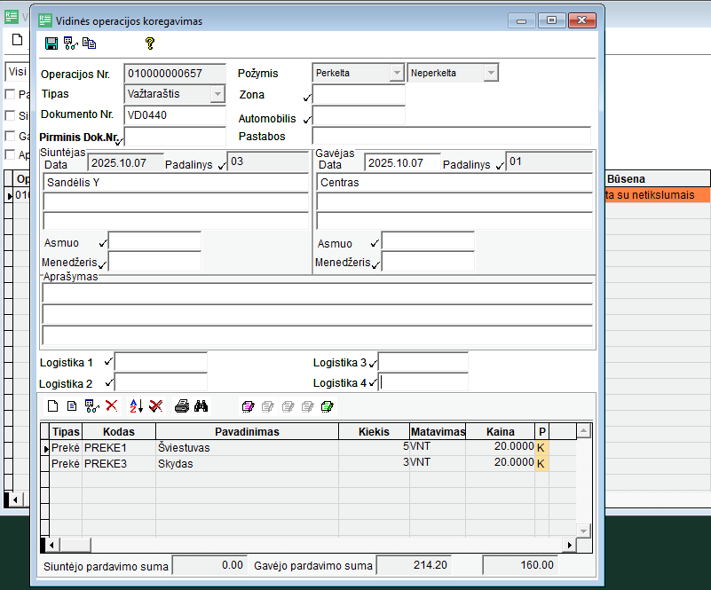Click the printer icon above items table
Screen dimensions: 711x590
(181, 406)
